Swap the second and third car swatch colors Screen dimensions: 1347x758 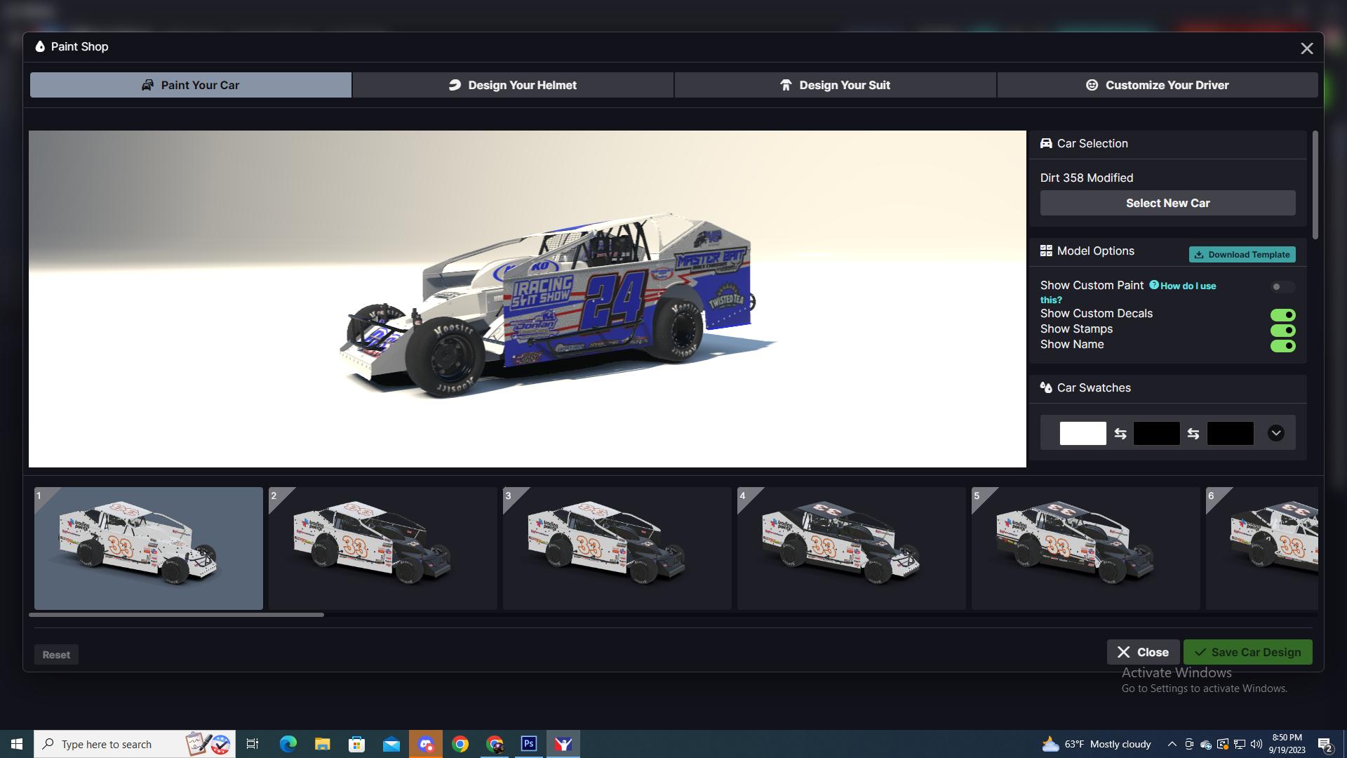coord(1193,434)
